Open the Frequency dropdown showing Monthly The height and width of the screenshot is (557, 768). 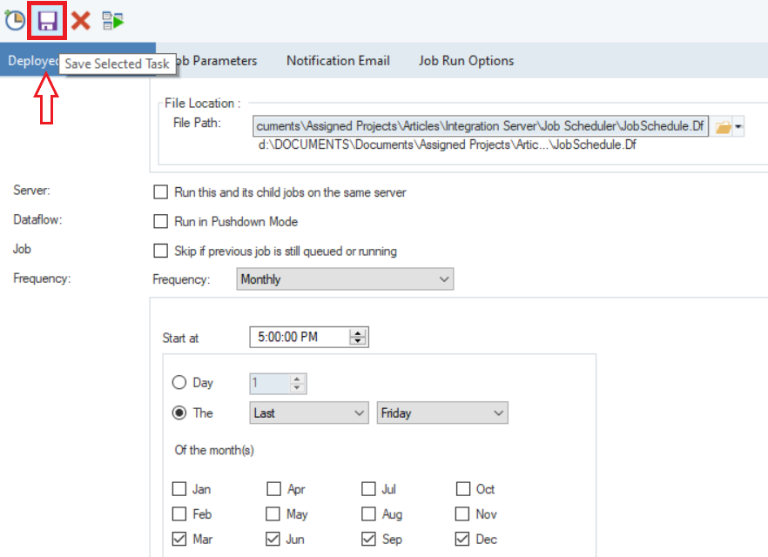(x=346, y=279)
